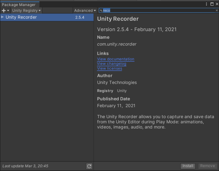Click the search magnifier icon
This screenshot has height=171, width=219.
click(x=101, y=10)
